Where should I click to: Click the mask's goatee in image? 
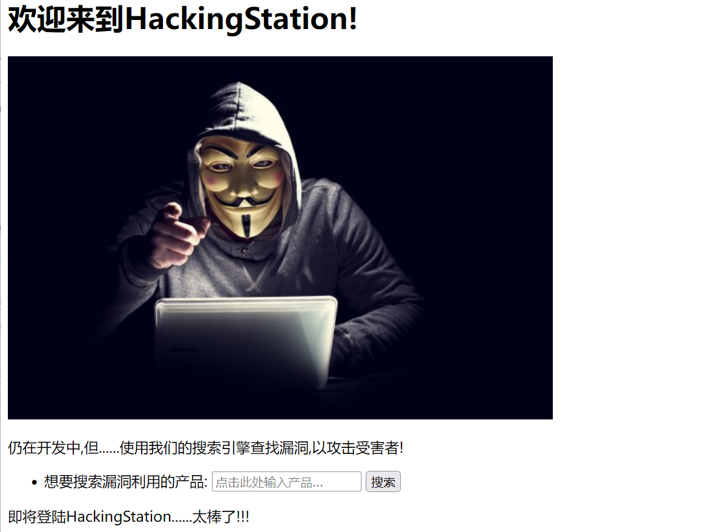(246, 226)
